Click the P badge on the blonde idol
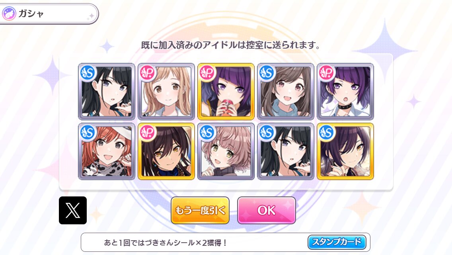The image size is (452, 255). coord(148,73)
